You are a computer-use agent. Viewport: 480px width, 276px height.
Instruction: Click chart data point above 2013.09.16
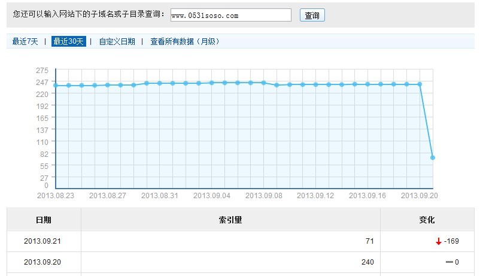[x=367, y=84]
